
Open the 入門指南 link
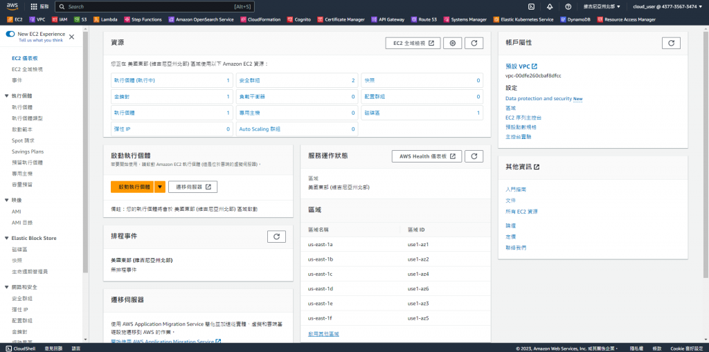[x=515, y=189]
